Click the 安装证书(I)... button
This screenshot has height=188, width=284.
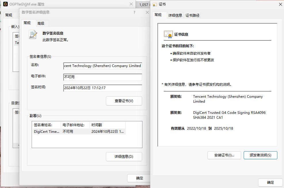point(224,155)
